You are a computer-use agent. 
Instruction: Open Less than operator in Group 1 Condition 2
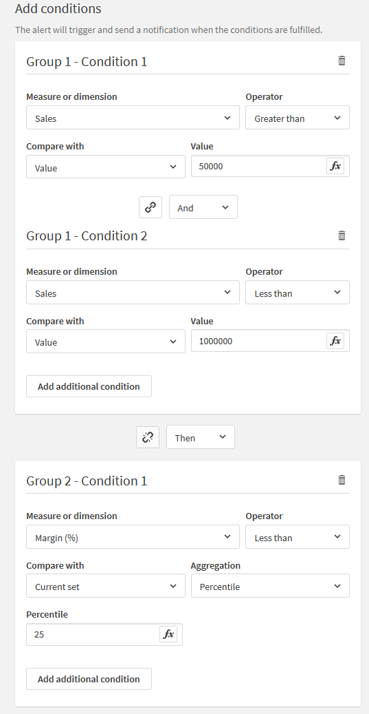[298, 293]
